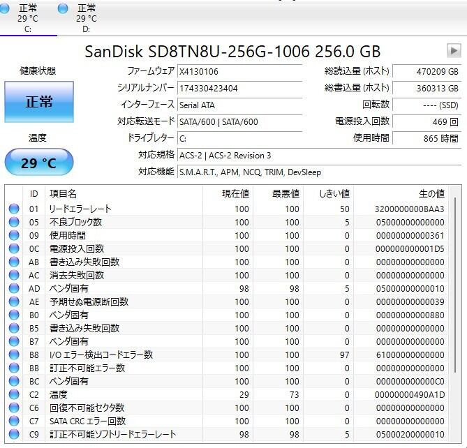The height and width of the screenshot is (448, 467).
Task: Click the 使用時間 865 時間 value field
Action: [x=427, y=138]
